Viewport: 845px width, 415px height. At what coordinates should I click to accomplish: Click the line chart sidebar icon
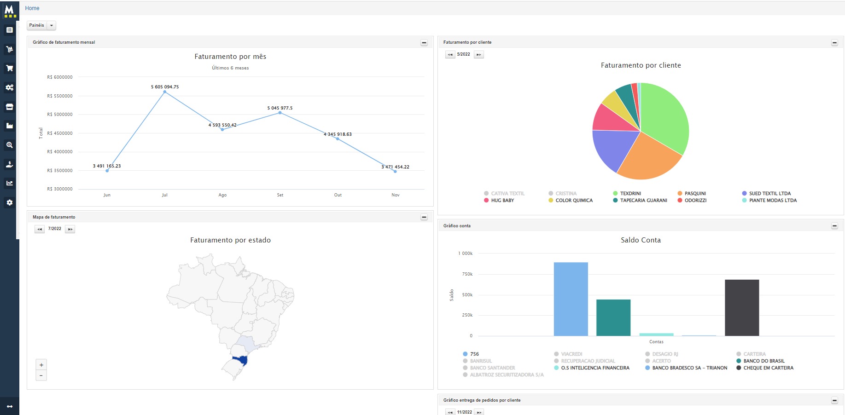[x=9, y=183]
